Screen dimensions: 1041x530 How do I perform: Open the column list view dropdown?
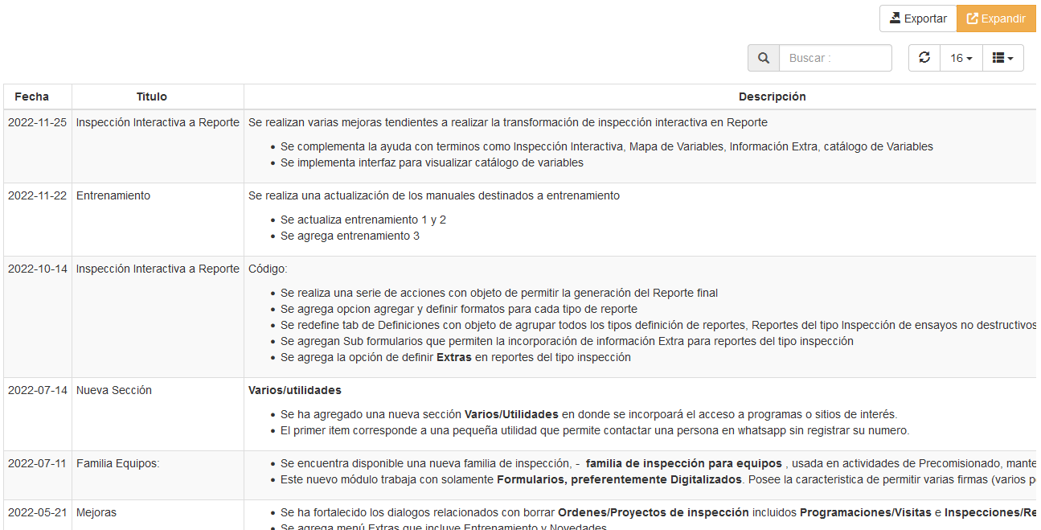(1002, 58)
